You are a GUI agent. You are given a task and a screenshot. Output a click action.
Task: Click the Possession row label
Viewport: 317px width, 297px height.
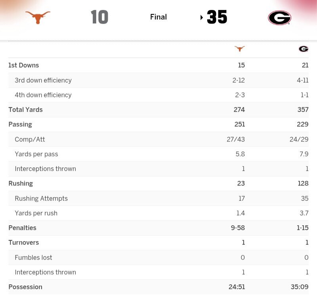pyautogui.click(x=25, y=287)
